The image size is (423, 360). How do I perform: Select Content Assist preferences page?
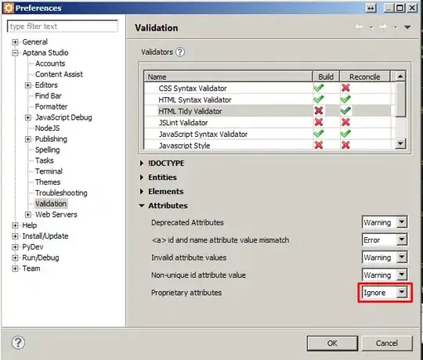point(59,74)
